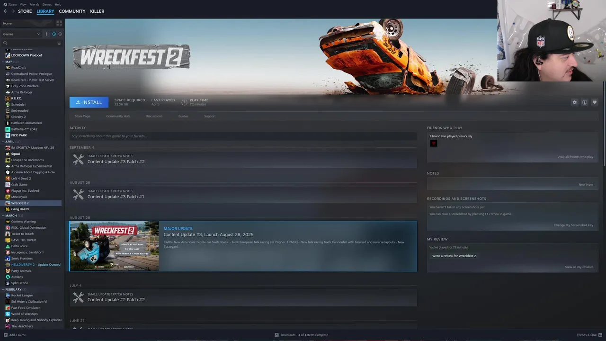Screen dimensions: 606x341
Task: Toggle sort by recent activity clock icon
Action: point(53,34)
